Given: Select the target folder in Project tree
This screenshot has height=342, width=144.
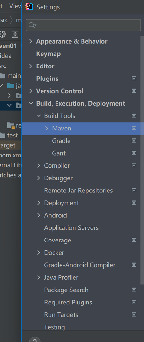Looking at the screenshot, I should [8, 145].
